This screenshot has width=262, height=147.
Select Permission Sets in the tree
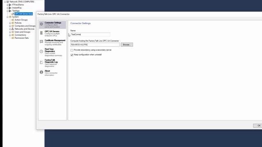22,38
